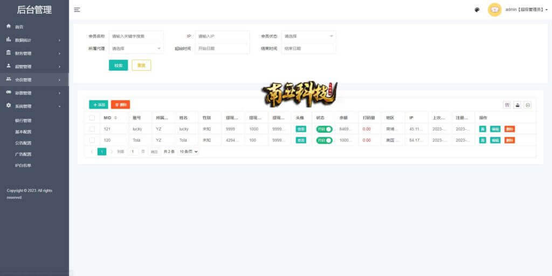Image resolution: width=552 pixels, height=276 pixels.
Task: Open IP白名单 submenu item
Action: click(x=23, y=165)
